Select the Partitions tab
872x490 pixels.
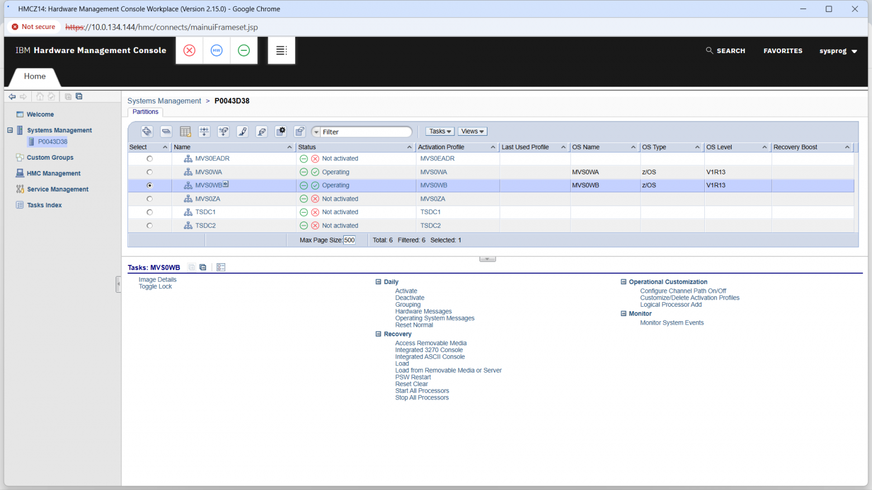click(x=145, y=112)
